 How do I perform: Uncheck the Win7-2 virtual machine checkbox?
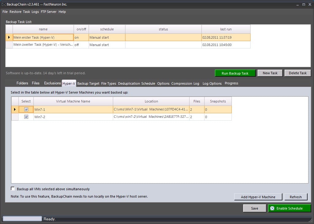[26, 117]
